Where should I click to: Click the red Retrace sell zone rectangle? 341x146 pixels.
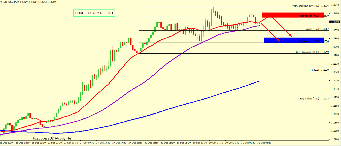coord(293,15)
